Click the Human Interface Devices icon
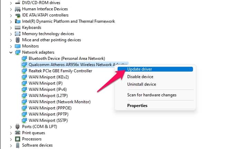The width and height of the screenshot is (240, 149). [x=18, y=9]
